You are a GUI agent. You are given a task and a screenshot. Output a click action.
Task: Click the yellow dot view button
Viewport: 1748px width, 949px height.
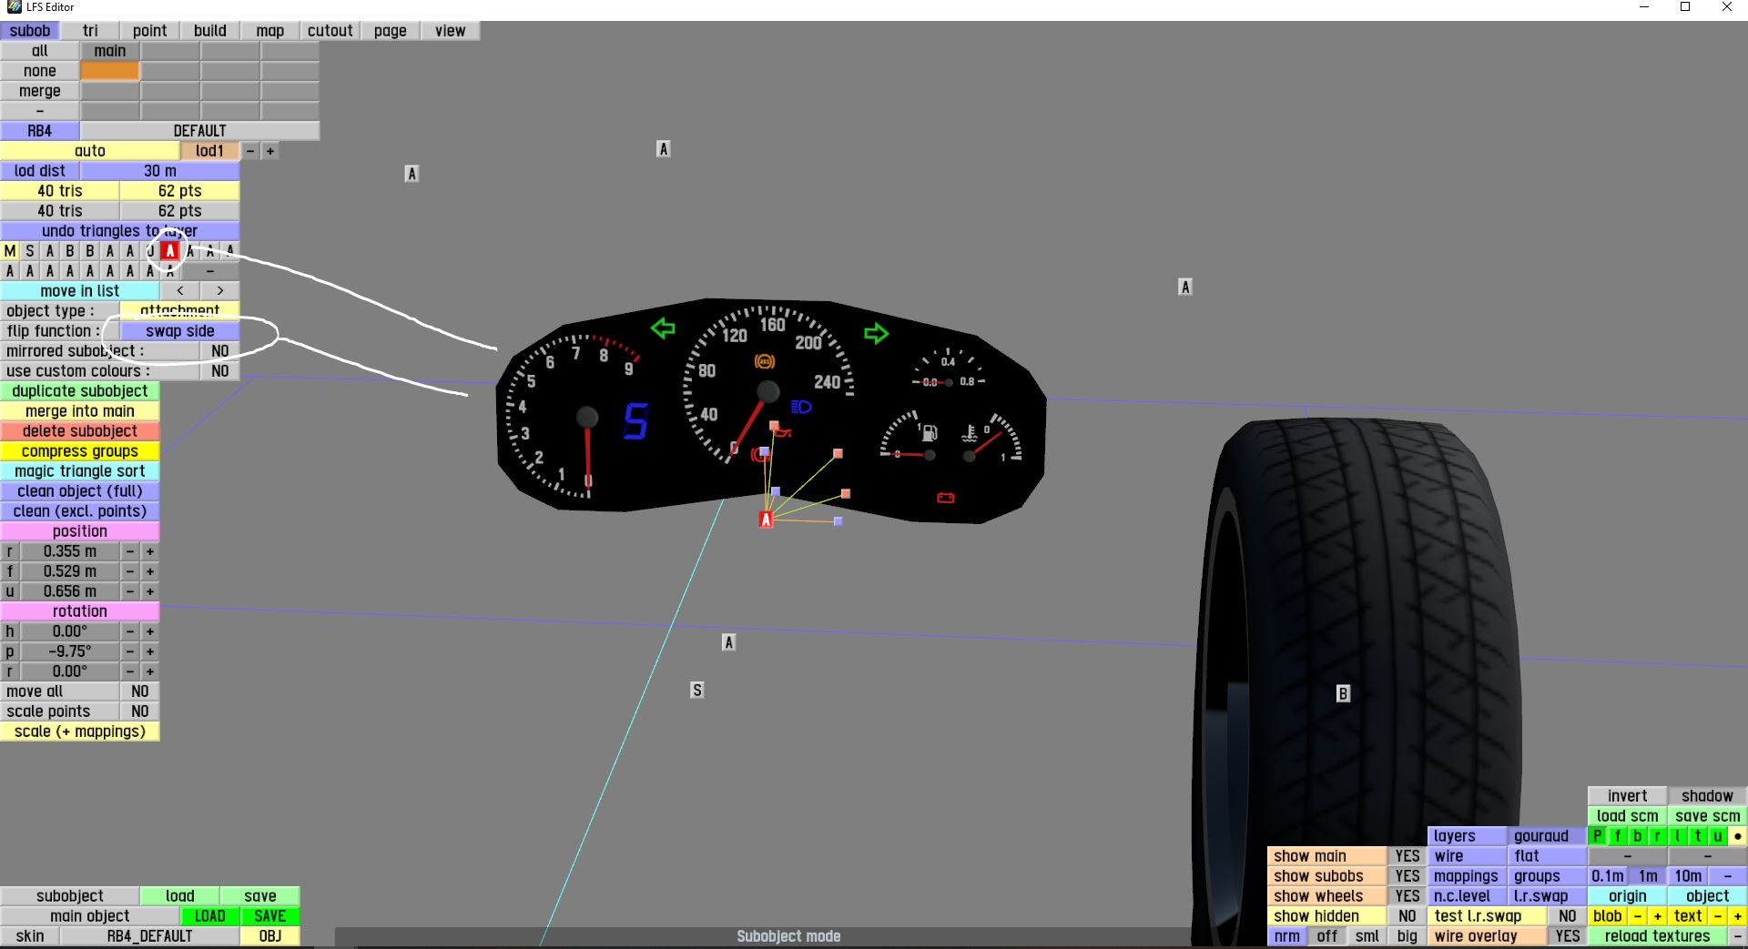tap(1738, 836)
